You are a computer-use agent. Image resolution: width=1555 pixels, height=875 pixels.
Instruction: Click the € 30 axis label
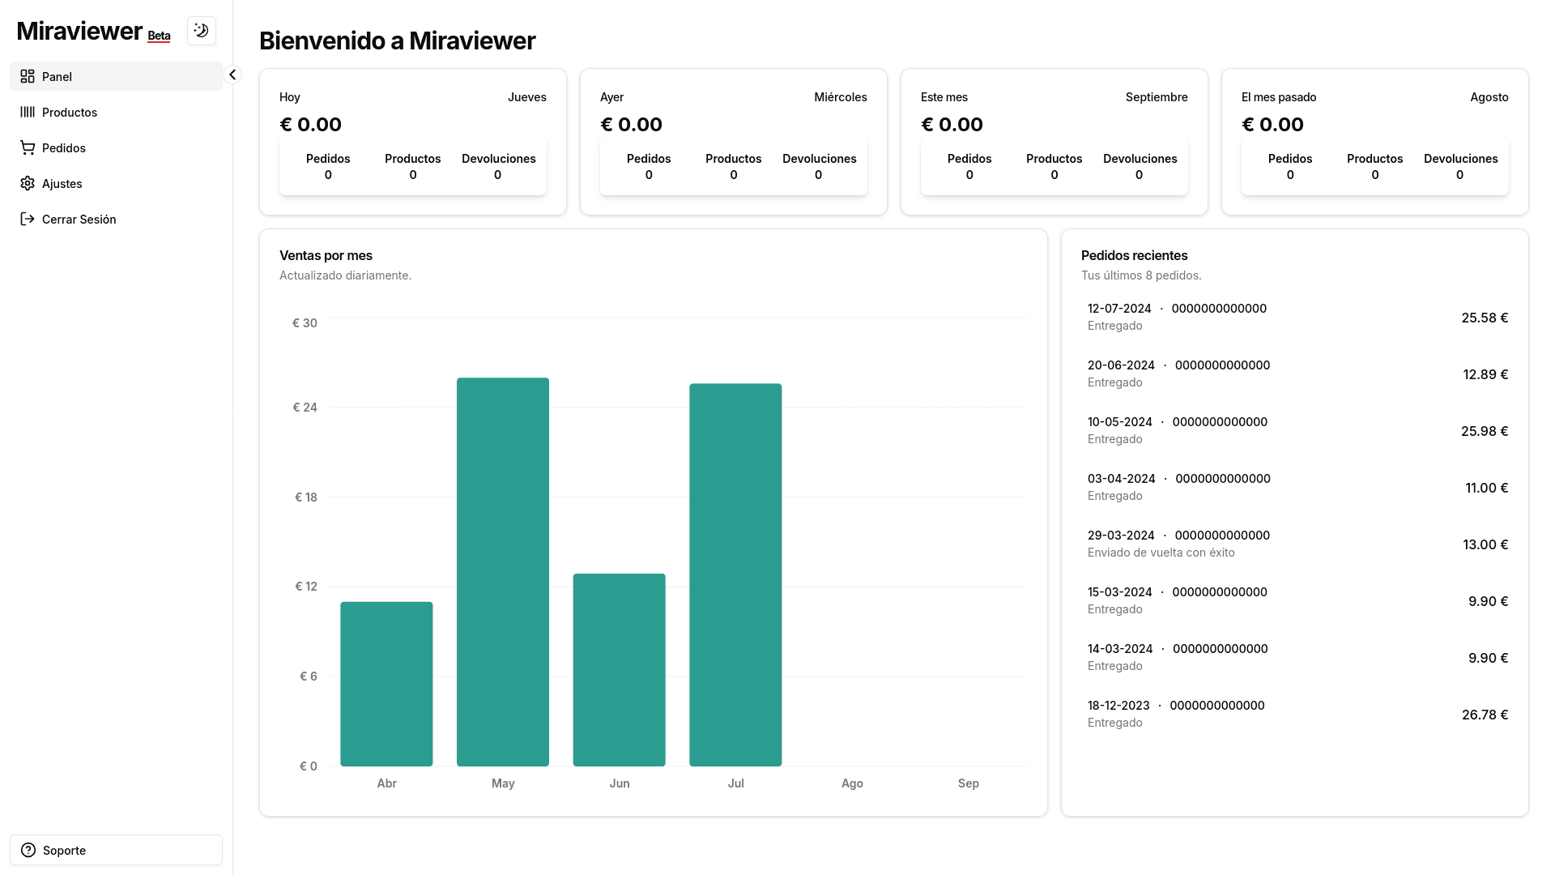click(x=305, y=323)
